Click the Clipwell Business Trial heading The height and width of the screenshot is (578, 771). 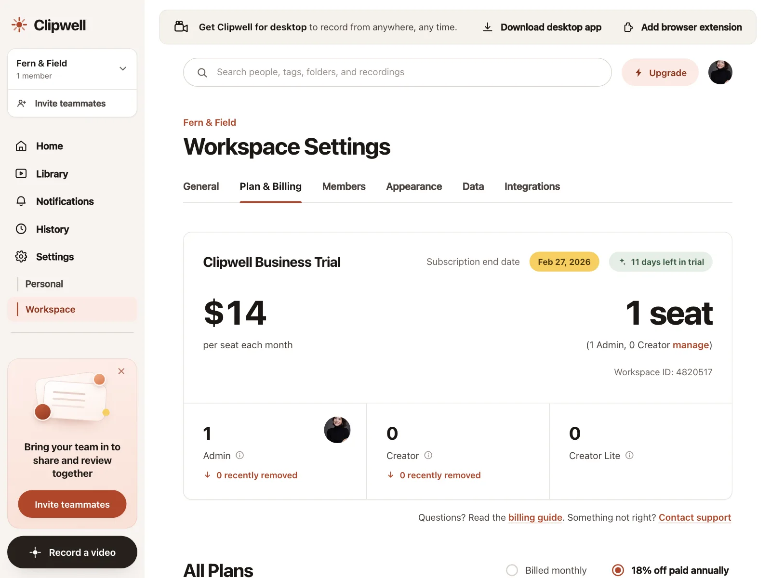272,262
